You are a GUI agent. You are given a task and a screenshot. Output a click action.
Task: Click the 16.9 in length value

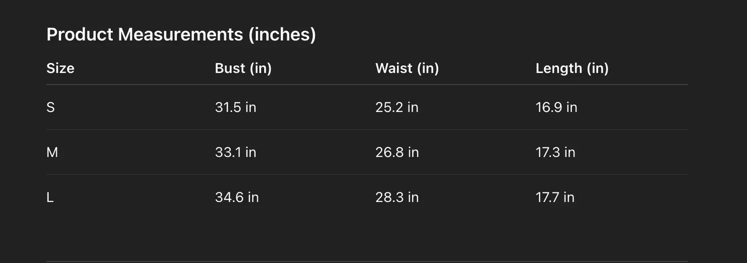pyautogui.click(x=556, y=107)
